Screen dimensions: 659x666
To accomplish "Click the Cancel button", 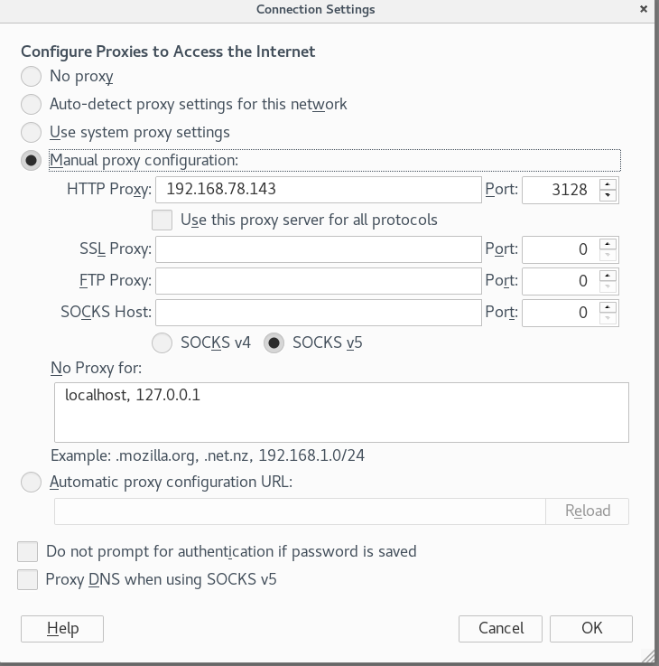I will pyautogui.click(x=500, y=629).
